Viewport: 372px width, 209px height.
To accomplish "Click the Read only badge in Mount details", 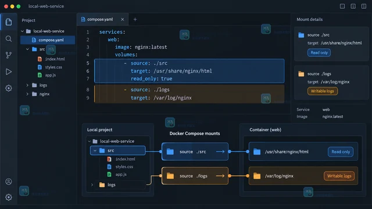I will [x=319, y=53].
